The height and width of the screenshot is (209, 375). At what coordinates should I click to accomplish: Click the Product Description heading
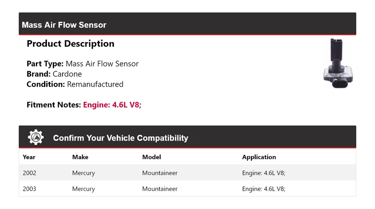click(70, 44)
